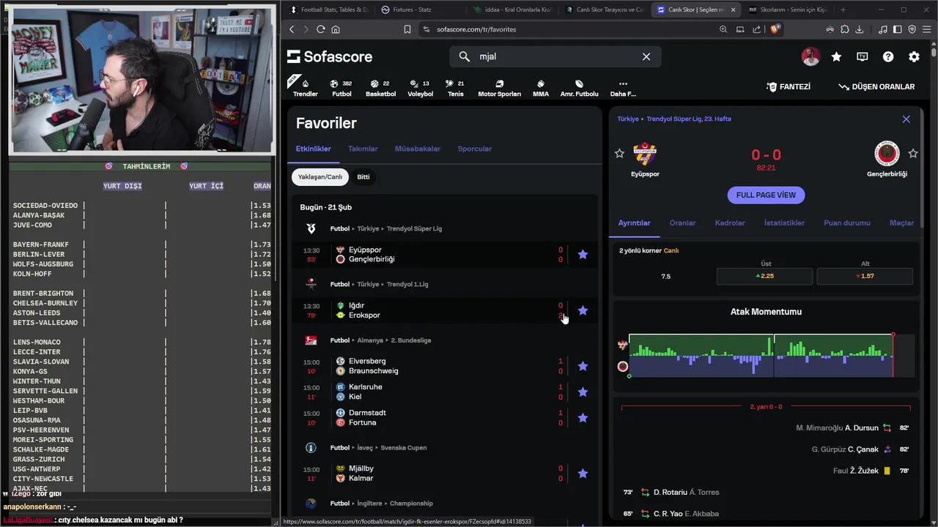This screenshot has width=938, height=527.
Task: Select the MMA sport category
Action: tap(541, 88)
